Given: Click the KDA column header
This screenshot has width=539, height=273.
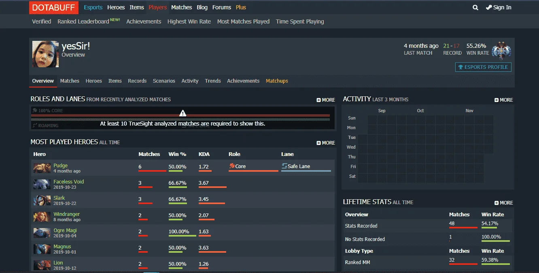Looking at the screenshot, I should 204,154.
